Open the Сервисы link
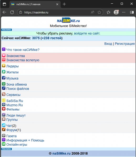Image resolution: width=136 pixels, height=157 pixels. tap(13, 95)
